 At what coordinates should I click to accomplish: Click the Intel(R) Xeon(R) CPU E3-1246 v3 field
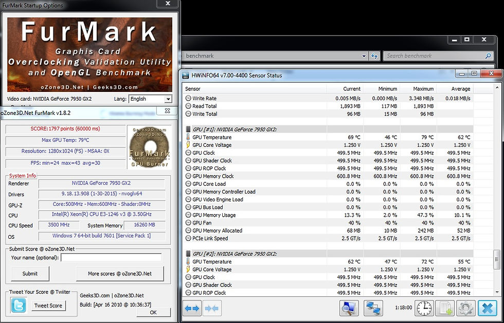[102, 215]
